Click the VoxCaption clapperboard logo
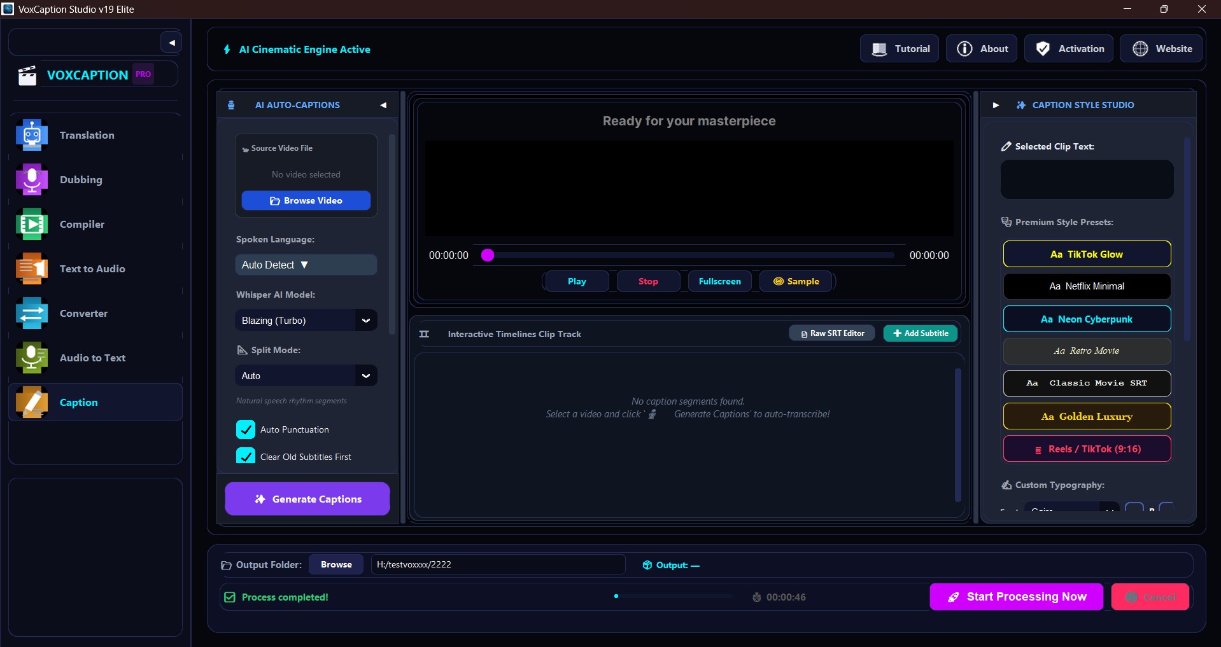This screenshot has height=647, width=1221. (27, 75)
